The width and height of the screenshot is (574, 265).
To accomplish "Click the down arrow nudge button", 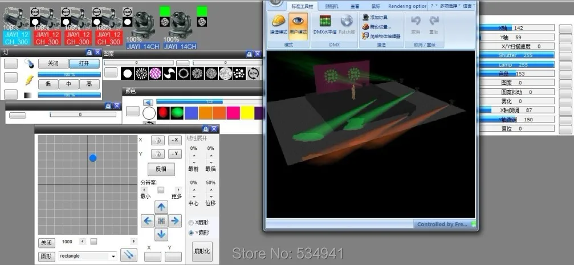I will (x=161, y=234).
